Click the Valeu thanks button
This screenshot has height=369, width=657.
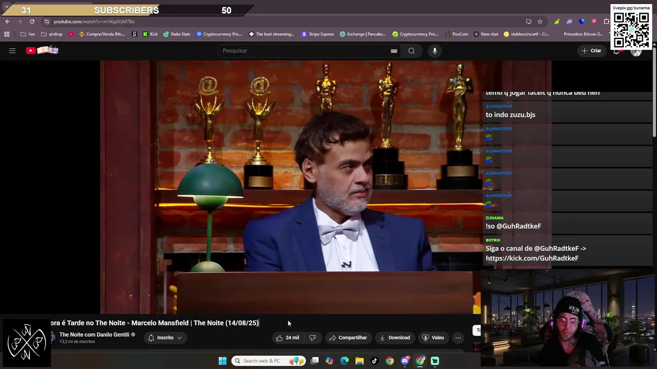pos(433,338)
